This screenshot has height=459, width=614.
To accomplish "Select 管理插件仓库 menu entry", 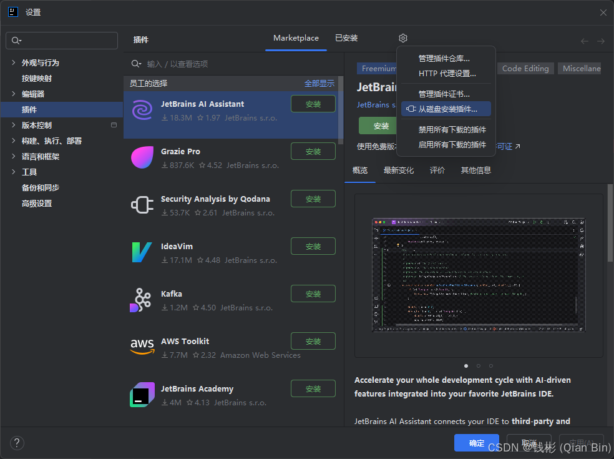I will pyautogui.click(x=446, y=59).
